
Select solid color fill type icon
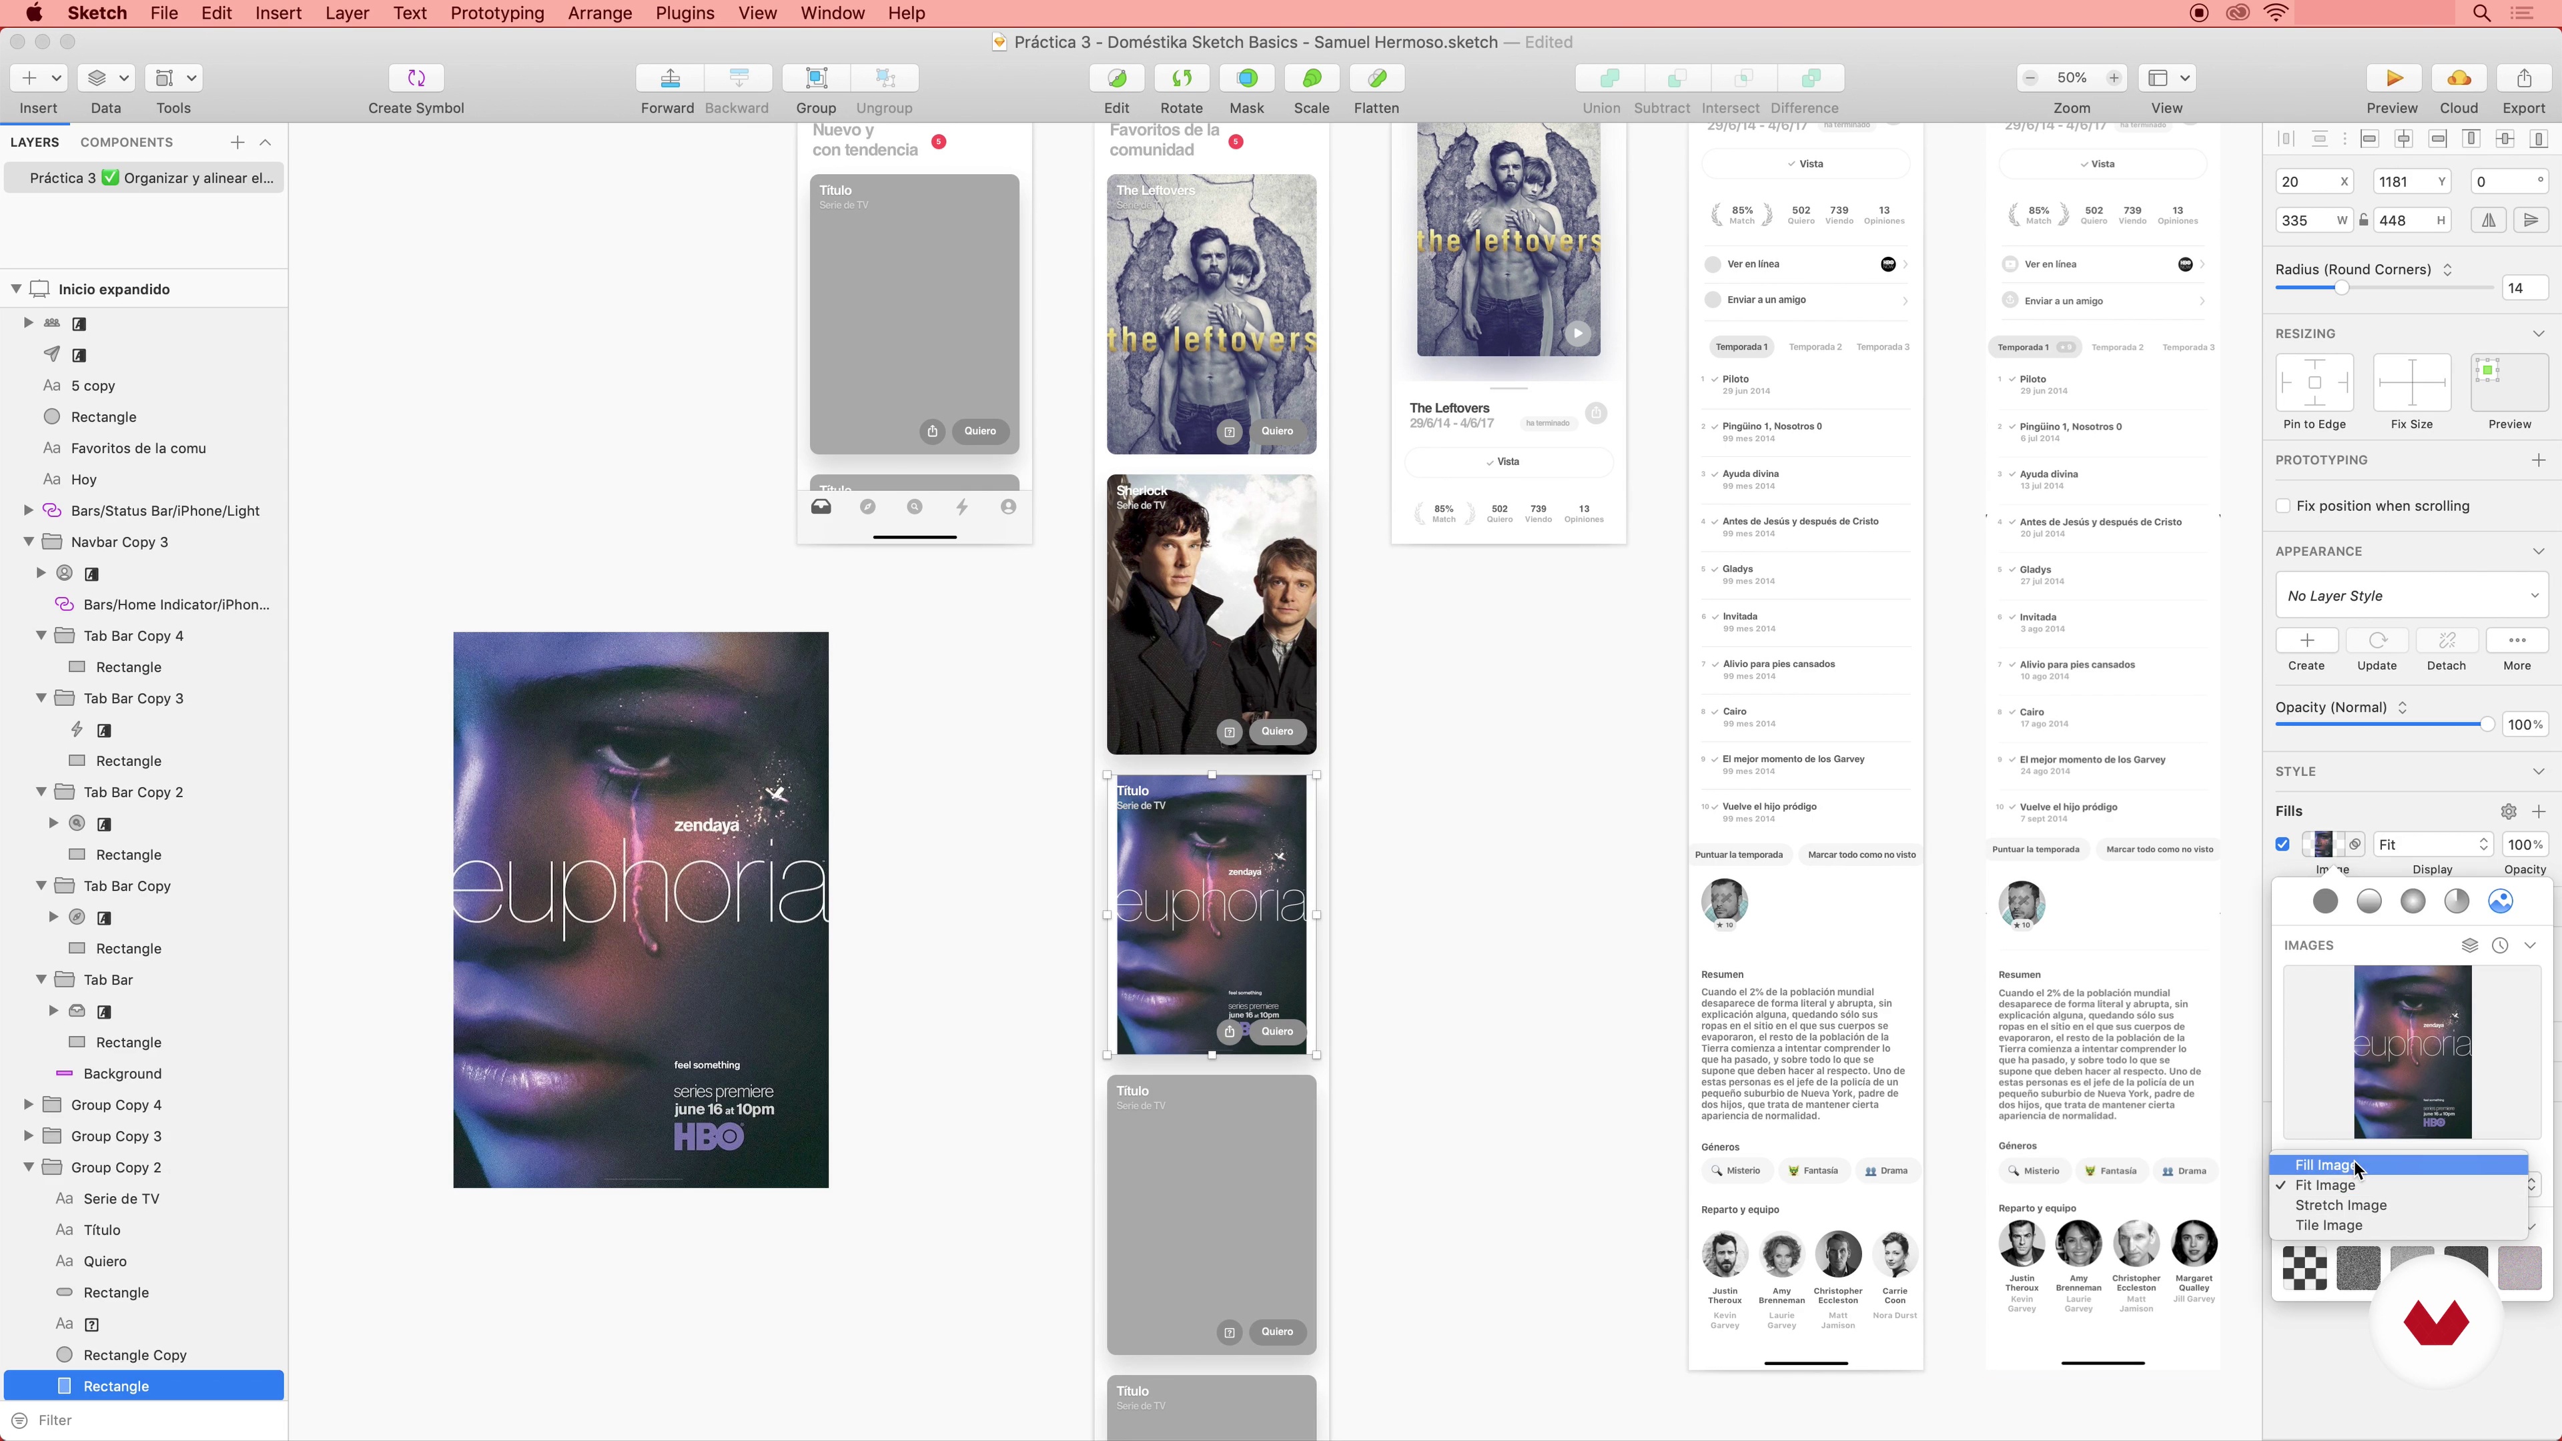pos(2325,901)
